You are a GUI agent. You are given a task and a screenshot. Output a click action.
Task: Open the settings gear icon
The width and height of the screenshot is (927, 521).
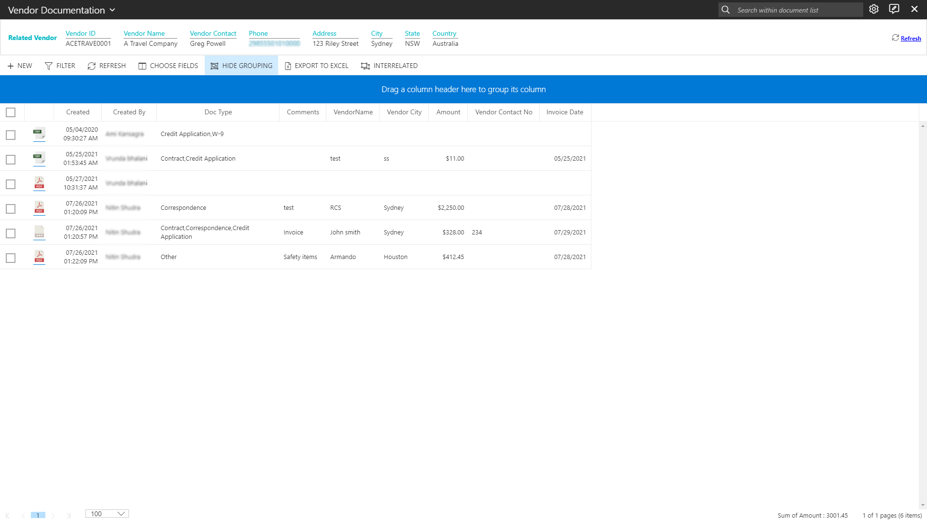tap(874, 9)
